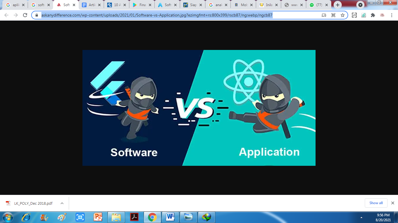
Task: Open Adobe Acrobat Reader from the taskbar
Action: (134, 217)
